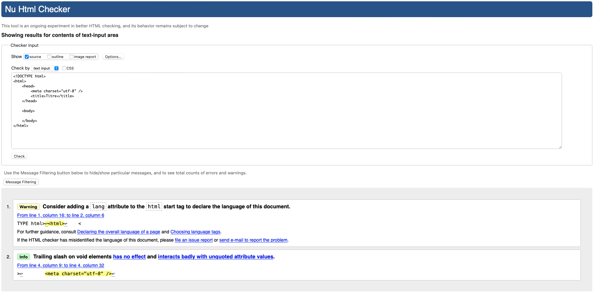This screenshot has height=294, width=594.
Task: Uncheck the source checkbox
Action: 27,57
